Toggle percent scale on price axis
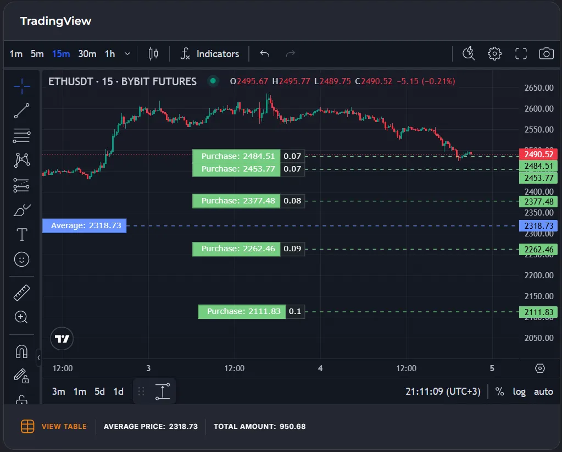 (499, 392)
